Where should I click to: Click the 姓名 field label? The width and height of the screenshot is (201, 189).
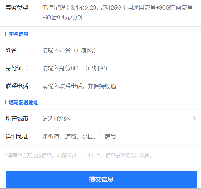coord(11,50)
